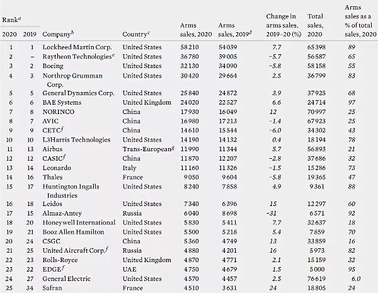Click the UAE country cell
Viewport: 378px width, 293px height.
[x=130, y=270]
